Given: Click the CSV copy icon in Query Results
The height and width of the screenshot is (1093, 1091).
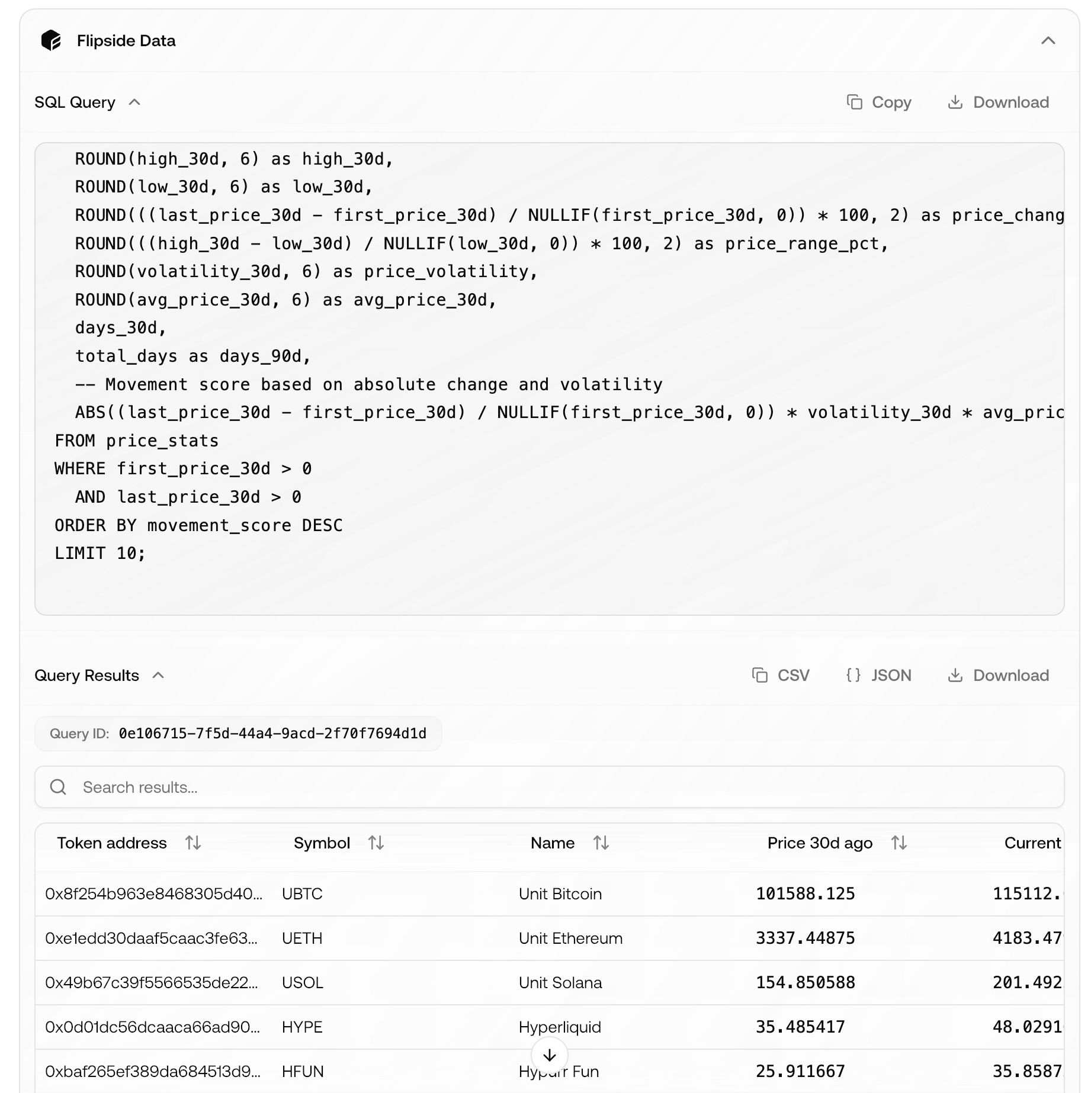Looking at the screenshot, I should pyautogui.click(x=760, y=675).
